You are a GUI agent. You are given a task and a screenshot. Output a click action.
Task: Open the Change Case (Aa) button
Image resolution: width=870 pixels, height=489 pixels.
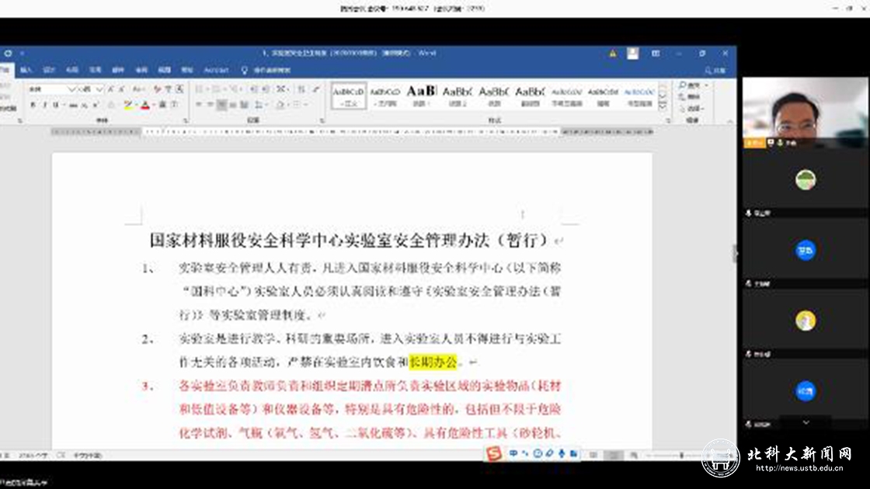138,89
